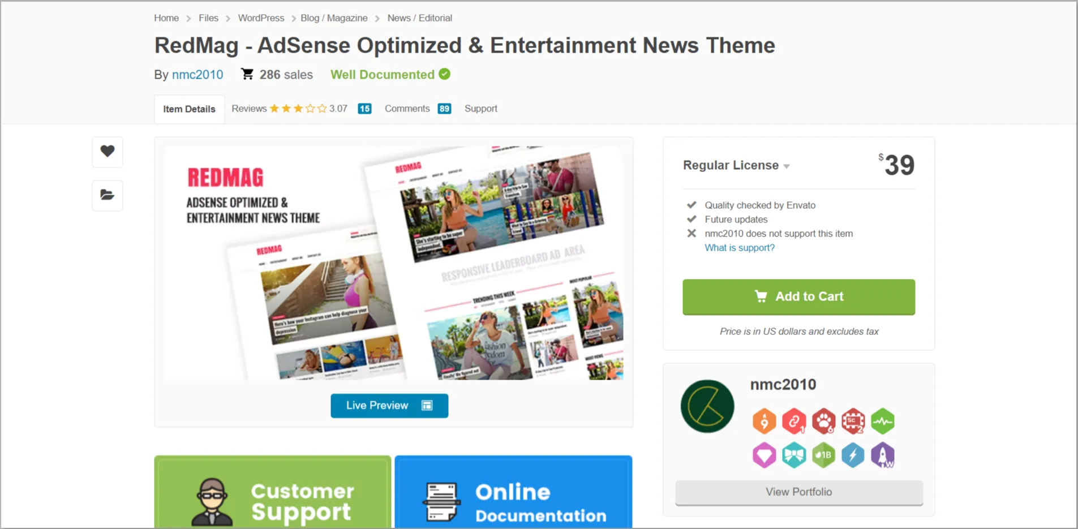Image resolution: width=1078 pixels, height=529 pixels.
Task: Click the View Portfolio button
Action: point(799,492)
